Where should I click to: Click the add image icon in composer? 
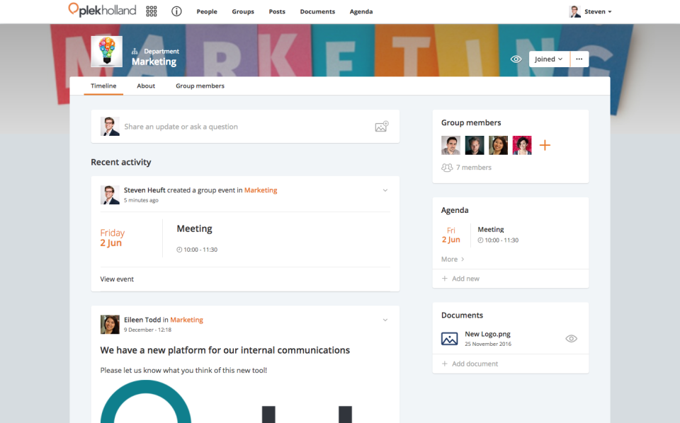(382, 127)
